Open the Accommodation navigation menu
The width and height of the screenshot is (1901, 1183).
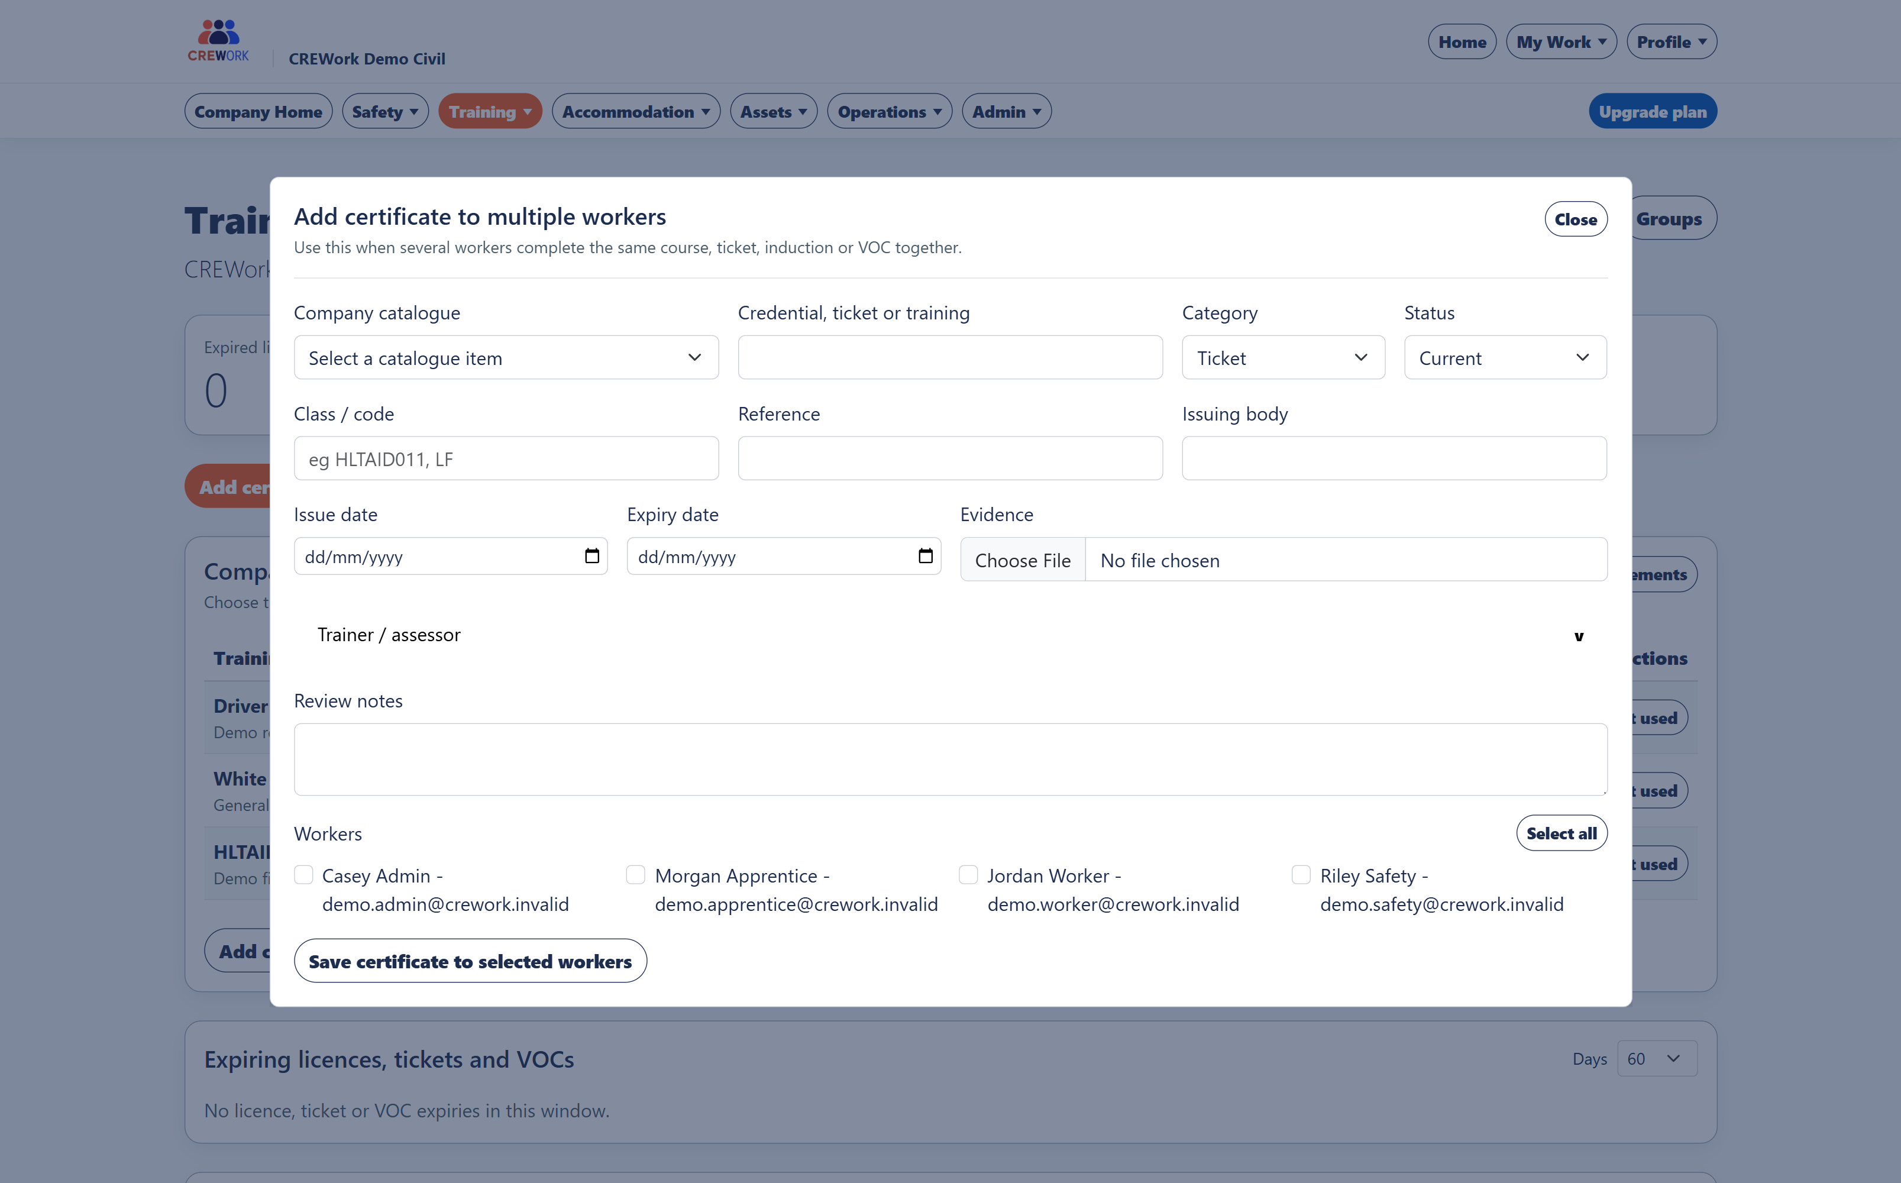pos(636,112)
